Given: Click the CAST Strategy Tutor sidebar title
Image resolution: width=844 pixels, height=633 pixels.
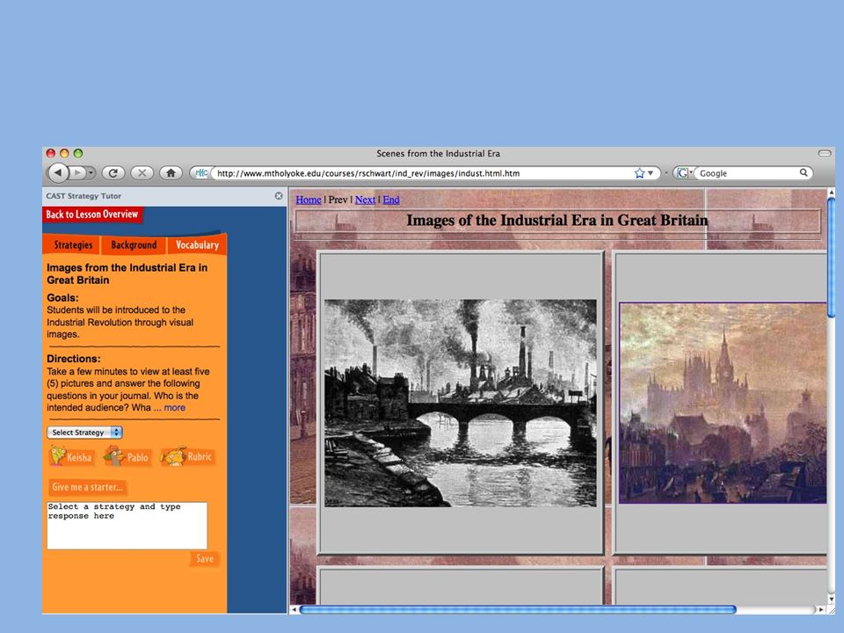Looking at the screenshot, I should point(84,196).
